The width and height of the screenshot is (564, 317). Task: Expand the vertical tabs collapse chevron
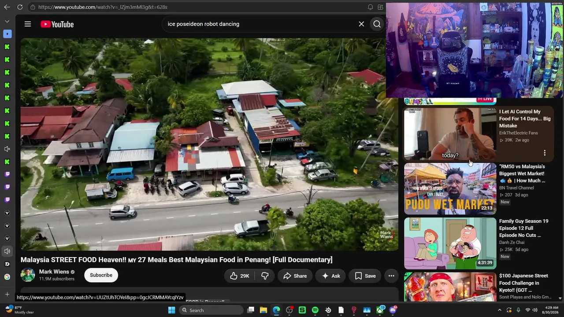coord(7,21)
